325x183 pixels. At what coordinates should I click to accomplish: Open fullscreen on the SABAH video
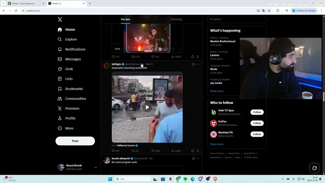coord(179,49)
